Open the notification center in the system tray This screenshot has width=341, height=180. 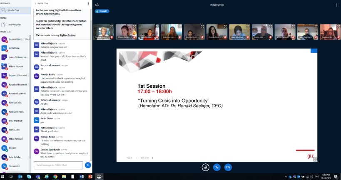[335, 177]
